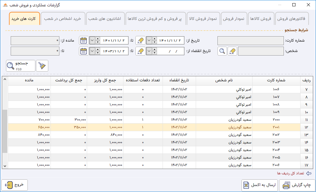316x192 pixels.
Task: Click the table's scroll down arrow
Action: (x=5, y=166)
